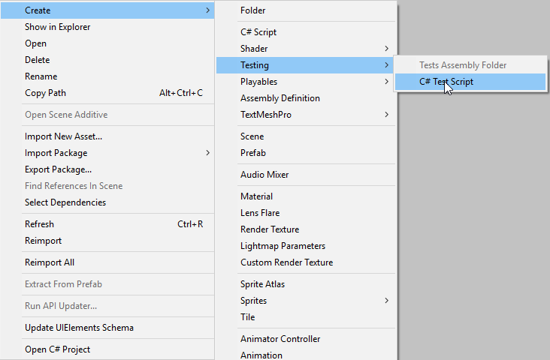The height and width of the screenshot is (360, 550).
Task: Create a new Folder
Action: click(x=306, y=10)
